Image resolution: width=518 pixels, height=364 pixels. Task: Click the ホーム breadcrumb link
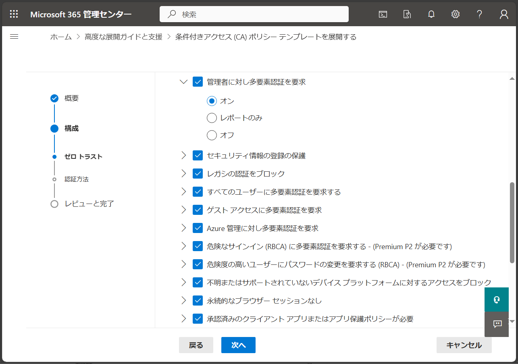point(60,37)
